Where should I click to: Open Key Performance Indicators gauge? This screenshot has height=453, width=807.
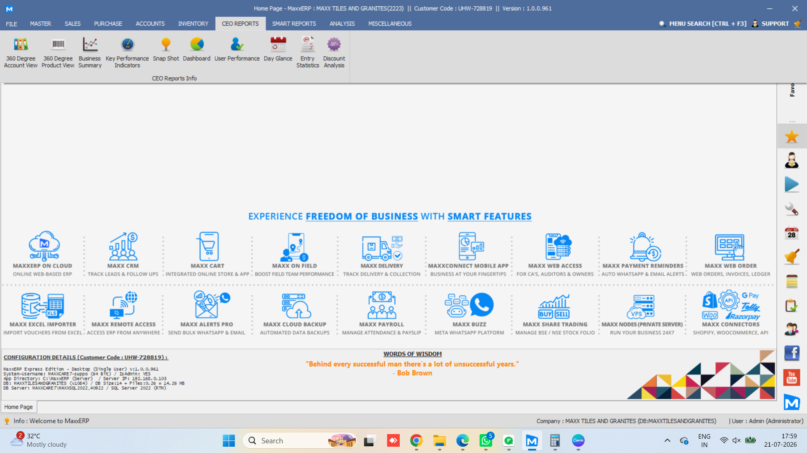click(127, 52)
